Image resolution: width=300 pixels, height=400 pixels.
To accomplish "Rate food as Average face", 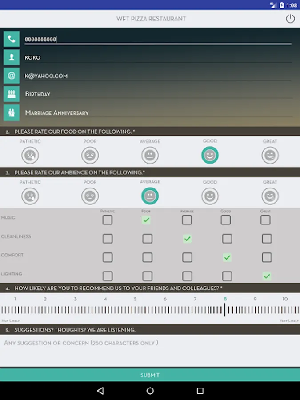I will (x=150, y=155).
